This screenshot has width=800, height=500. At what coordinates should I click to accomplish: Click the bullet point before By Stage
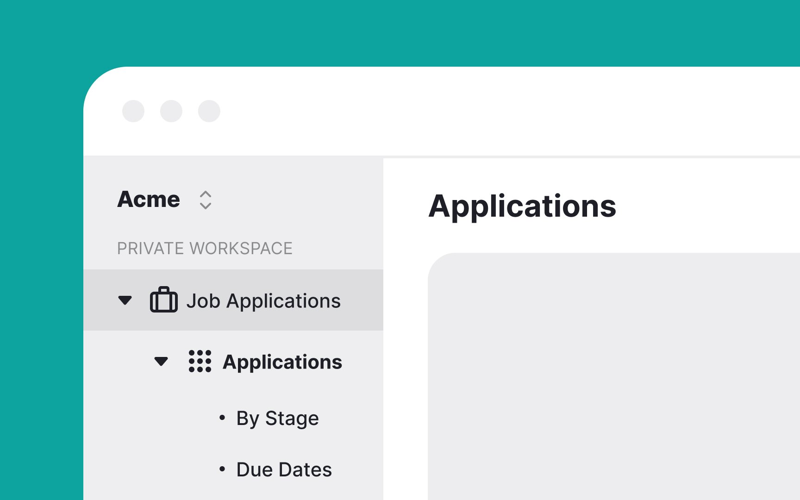pos(222,418)
